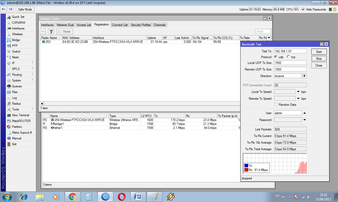The height and width of the screenshot is (202, 338).
Task: Click Close in Bandwidth Test
Action: coord(319,65)
